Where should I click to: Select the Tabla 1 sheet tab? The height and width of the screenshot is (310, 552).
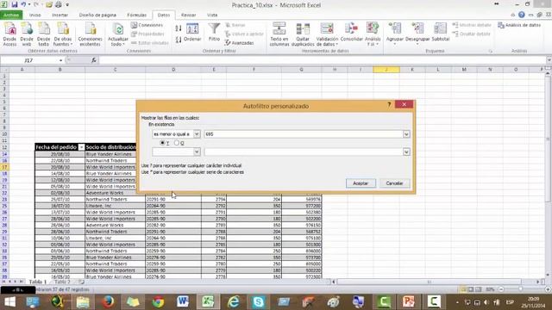pos(37,282)
